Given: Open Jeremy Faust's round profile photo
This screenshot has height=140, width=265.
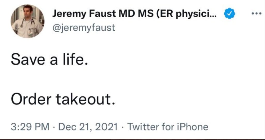Looking at the screenshot, I should [27, 22].
